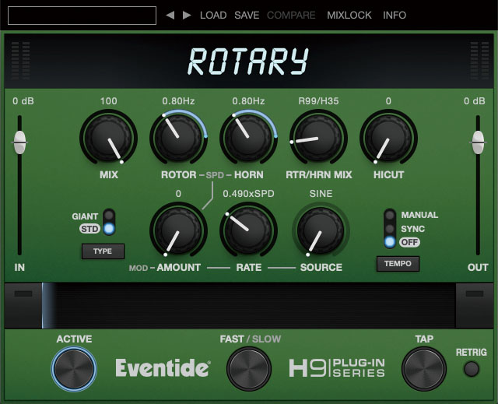Click the HORN speed knob
This screenshot has width=498, height=404.
click(248, 138)
